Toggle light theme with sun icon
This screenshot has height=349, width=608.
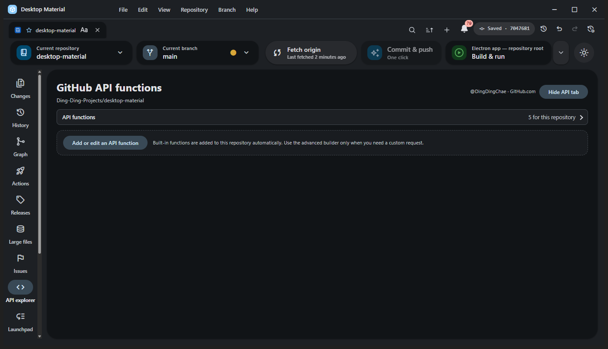584,53
